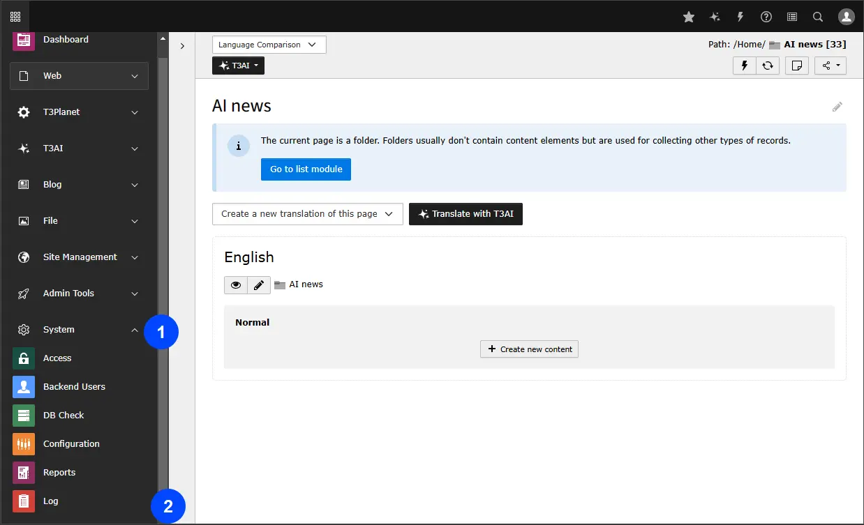Open the user avatar menu
This screenshot has width=864, height=525.
tap(847, 17)
